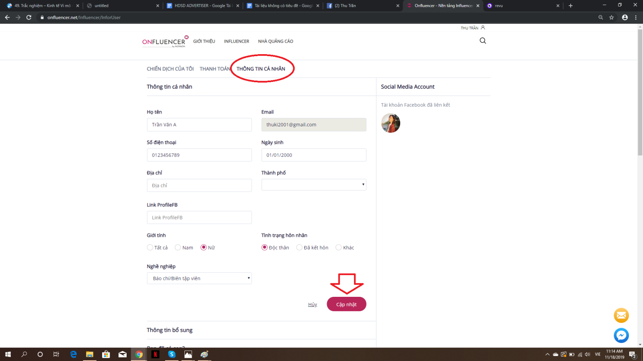The width and height of the screenshot is (643, 361).
Task: Open the Windows Start menu
Action: 8,354
